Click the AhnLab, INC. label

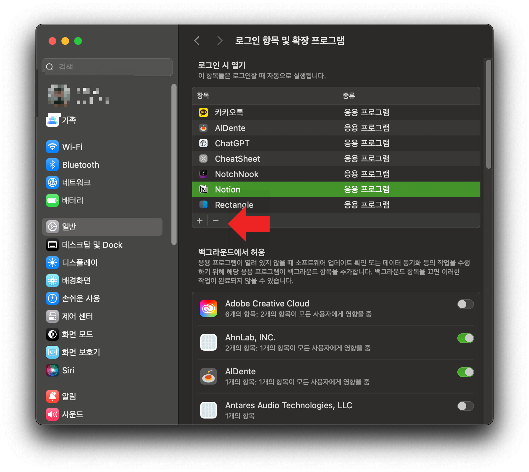(250, 338)
